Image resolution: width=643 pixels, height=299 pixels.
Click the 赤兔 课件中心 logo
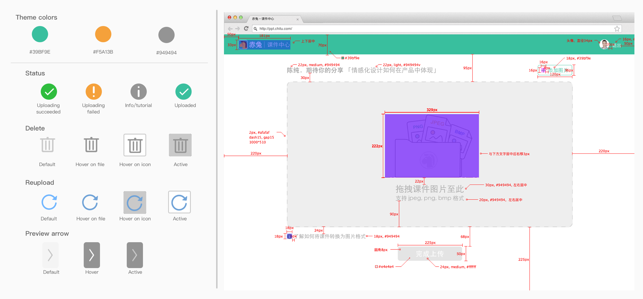(x=264, y=45)
